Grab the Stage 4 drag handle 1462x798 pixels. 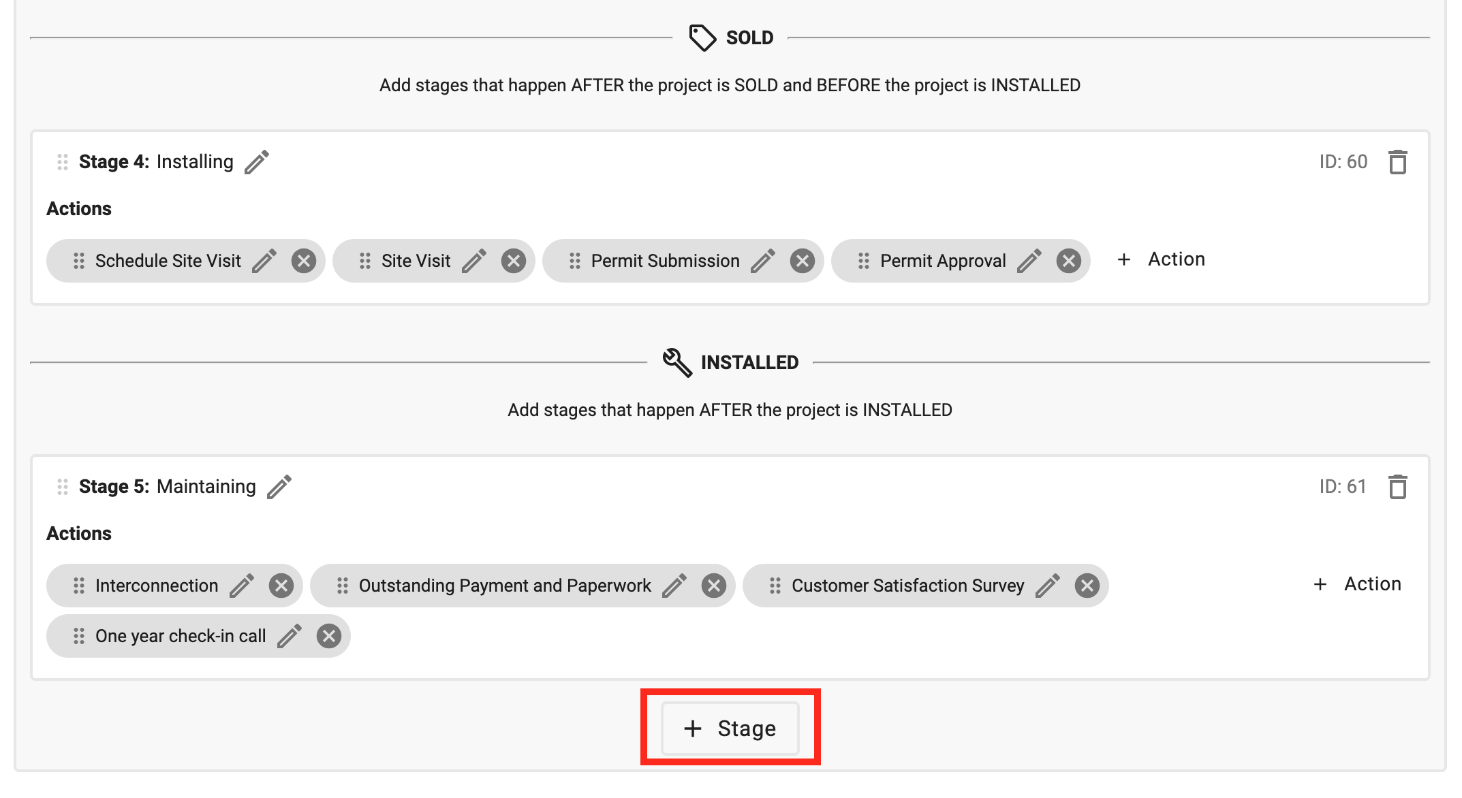tap(63, 162)
